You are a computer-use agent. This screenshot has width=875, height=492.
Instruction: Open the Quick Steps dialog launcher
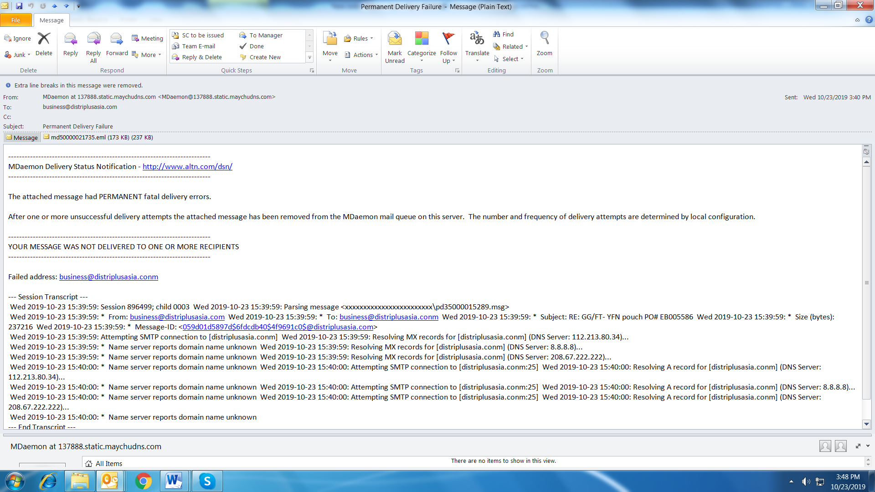(312, 71)
